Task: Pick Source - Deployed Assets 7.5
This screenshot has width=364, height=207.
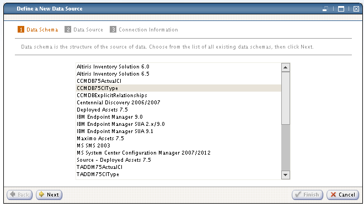Action: tap(178, 160)
